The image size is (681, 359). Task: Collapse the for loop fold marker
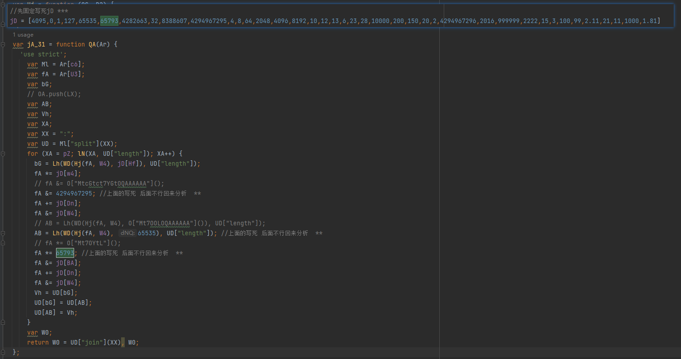3,154
